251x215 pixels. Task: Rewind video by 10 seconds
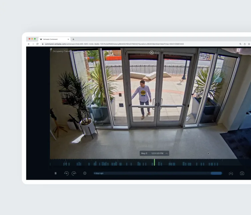coord(66,173)
